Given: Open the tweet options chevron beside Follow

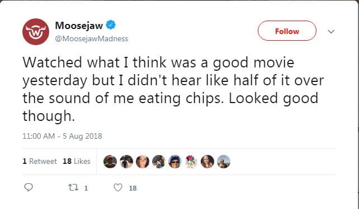Looking at the screenshot, I should point(331,31).
